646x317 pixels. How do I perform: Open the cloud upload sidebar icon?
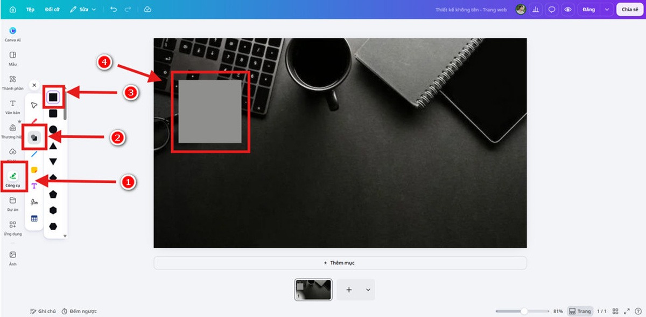coord(13,151)
